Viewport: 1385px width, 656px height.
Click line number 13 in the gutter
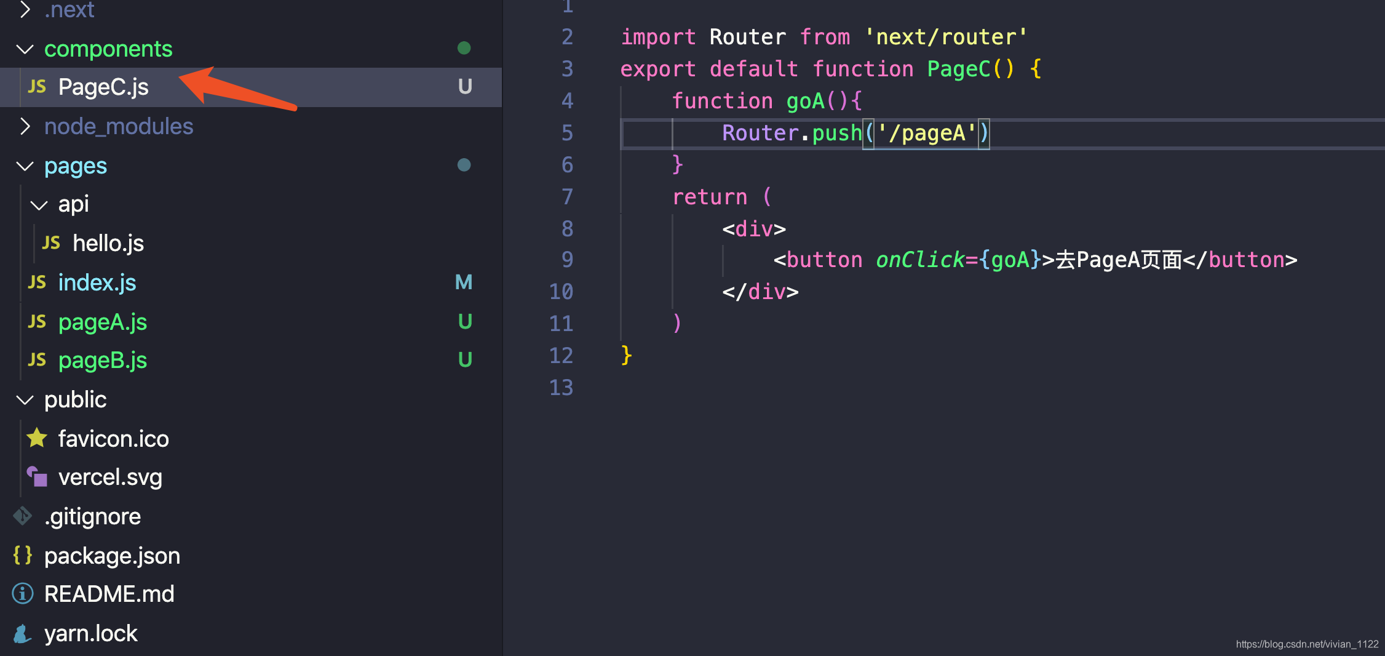[x=561, y=388]
